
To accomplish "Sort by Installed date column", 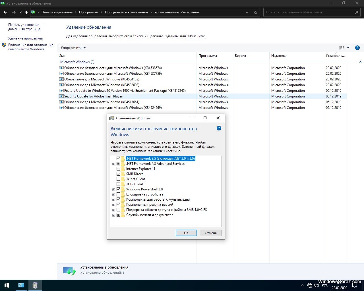I will click(335, 56).
